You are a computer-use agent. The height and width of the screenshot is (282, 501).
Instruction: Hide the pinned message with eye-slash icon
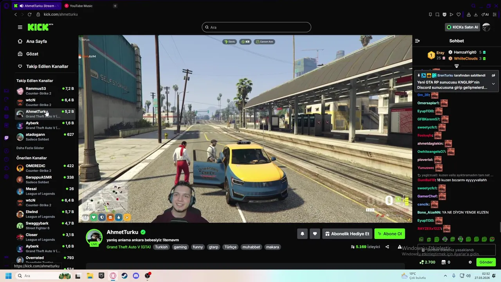tap(493, 75)
